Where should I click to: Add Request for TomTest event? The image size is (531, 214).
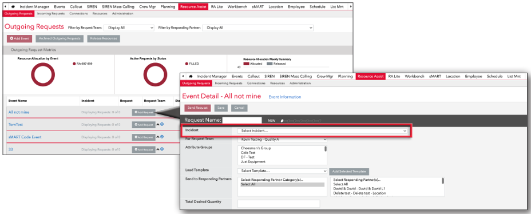pos(144,125)
